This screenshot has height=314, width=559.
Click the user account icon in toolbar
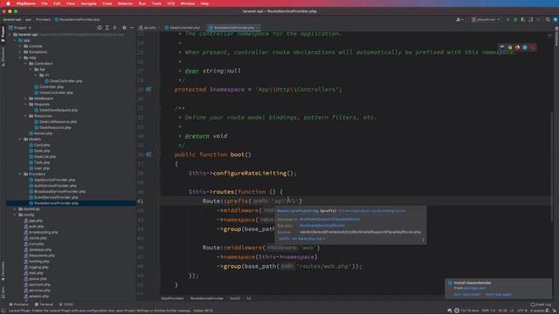(x=459, y=19)
